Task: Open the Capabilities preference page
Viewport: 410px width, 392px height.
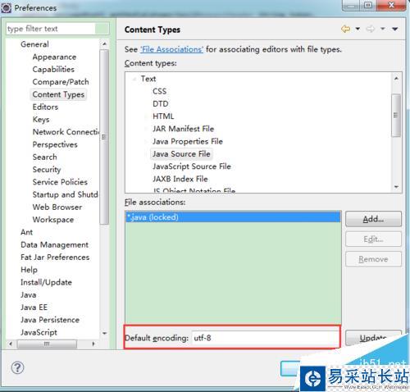Action: click(53, 70)
